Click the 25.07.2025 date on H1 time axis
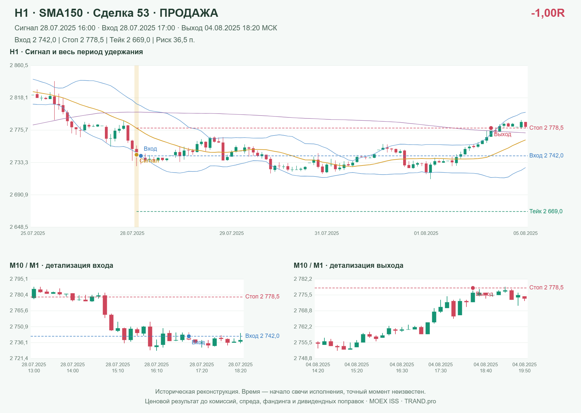 point(33,233)
